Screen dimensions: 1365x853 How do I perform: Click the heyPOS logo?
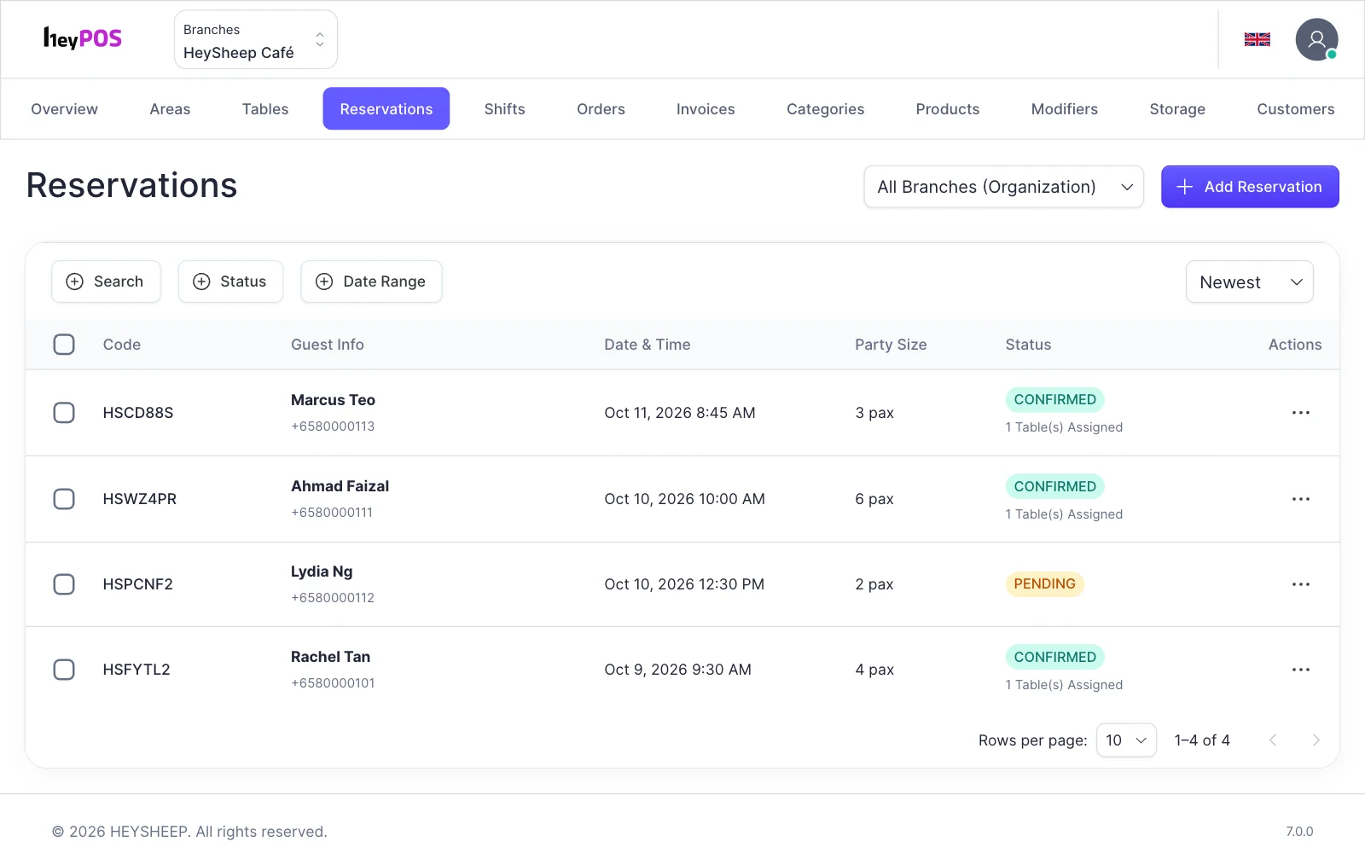[x=83, y=38]
